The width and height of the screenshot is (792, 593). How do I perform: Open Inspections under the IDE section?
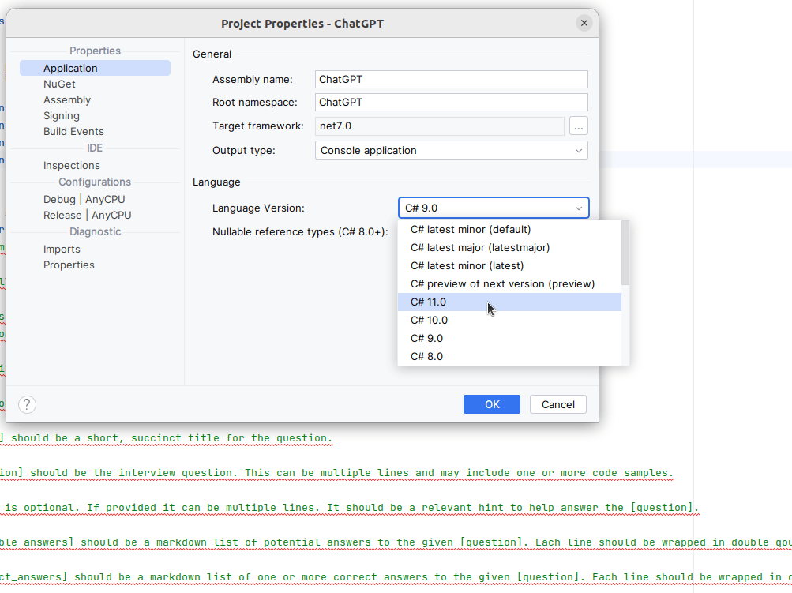pos(71,165)
